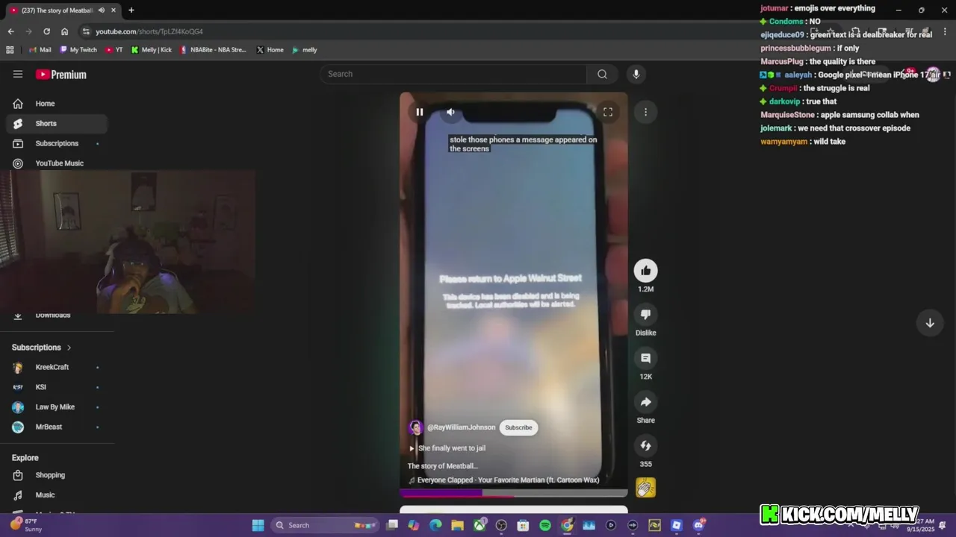Open YouTube Music in the sidebar
Screen dimensions: 956x537
click(57, 163)
